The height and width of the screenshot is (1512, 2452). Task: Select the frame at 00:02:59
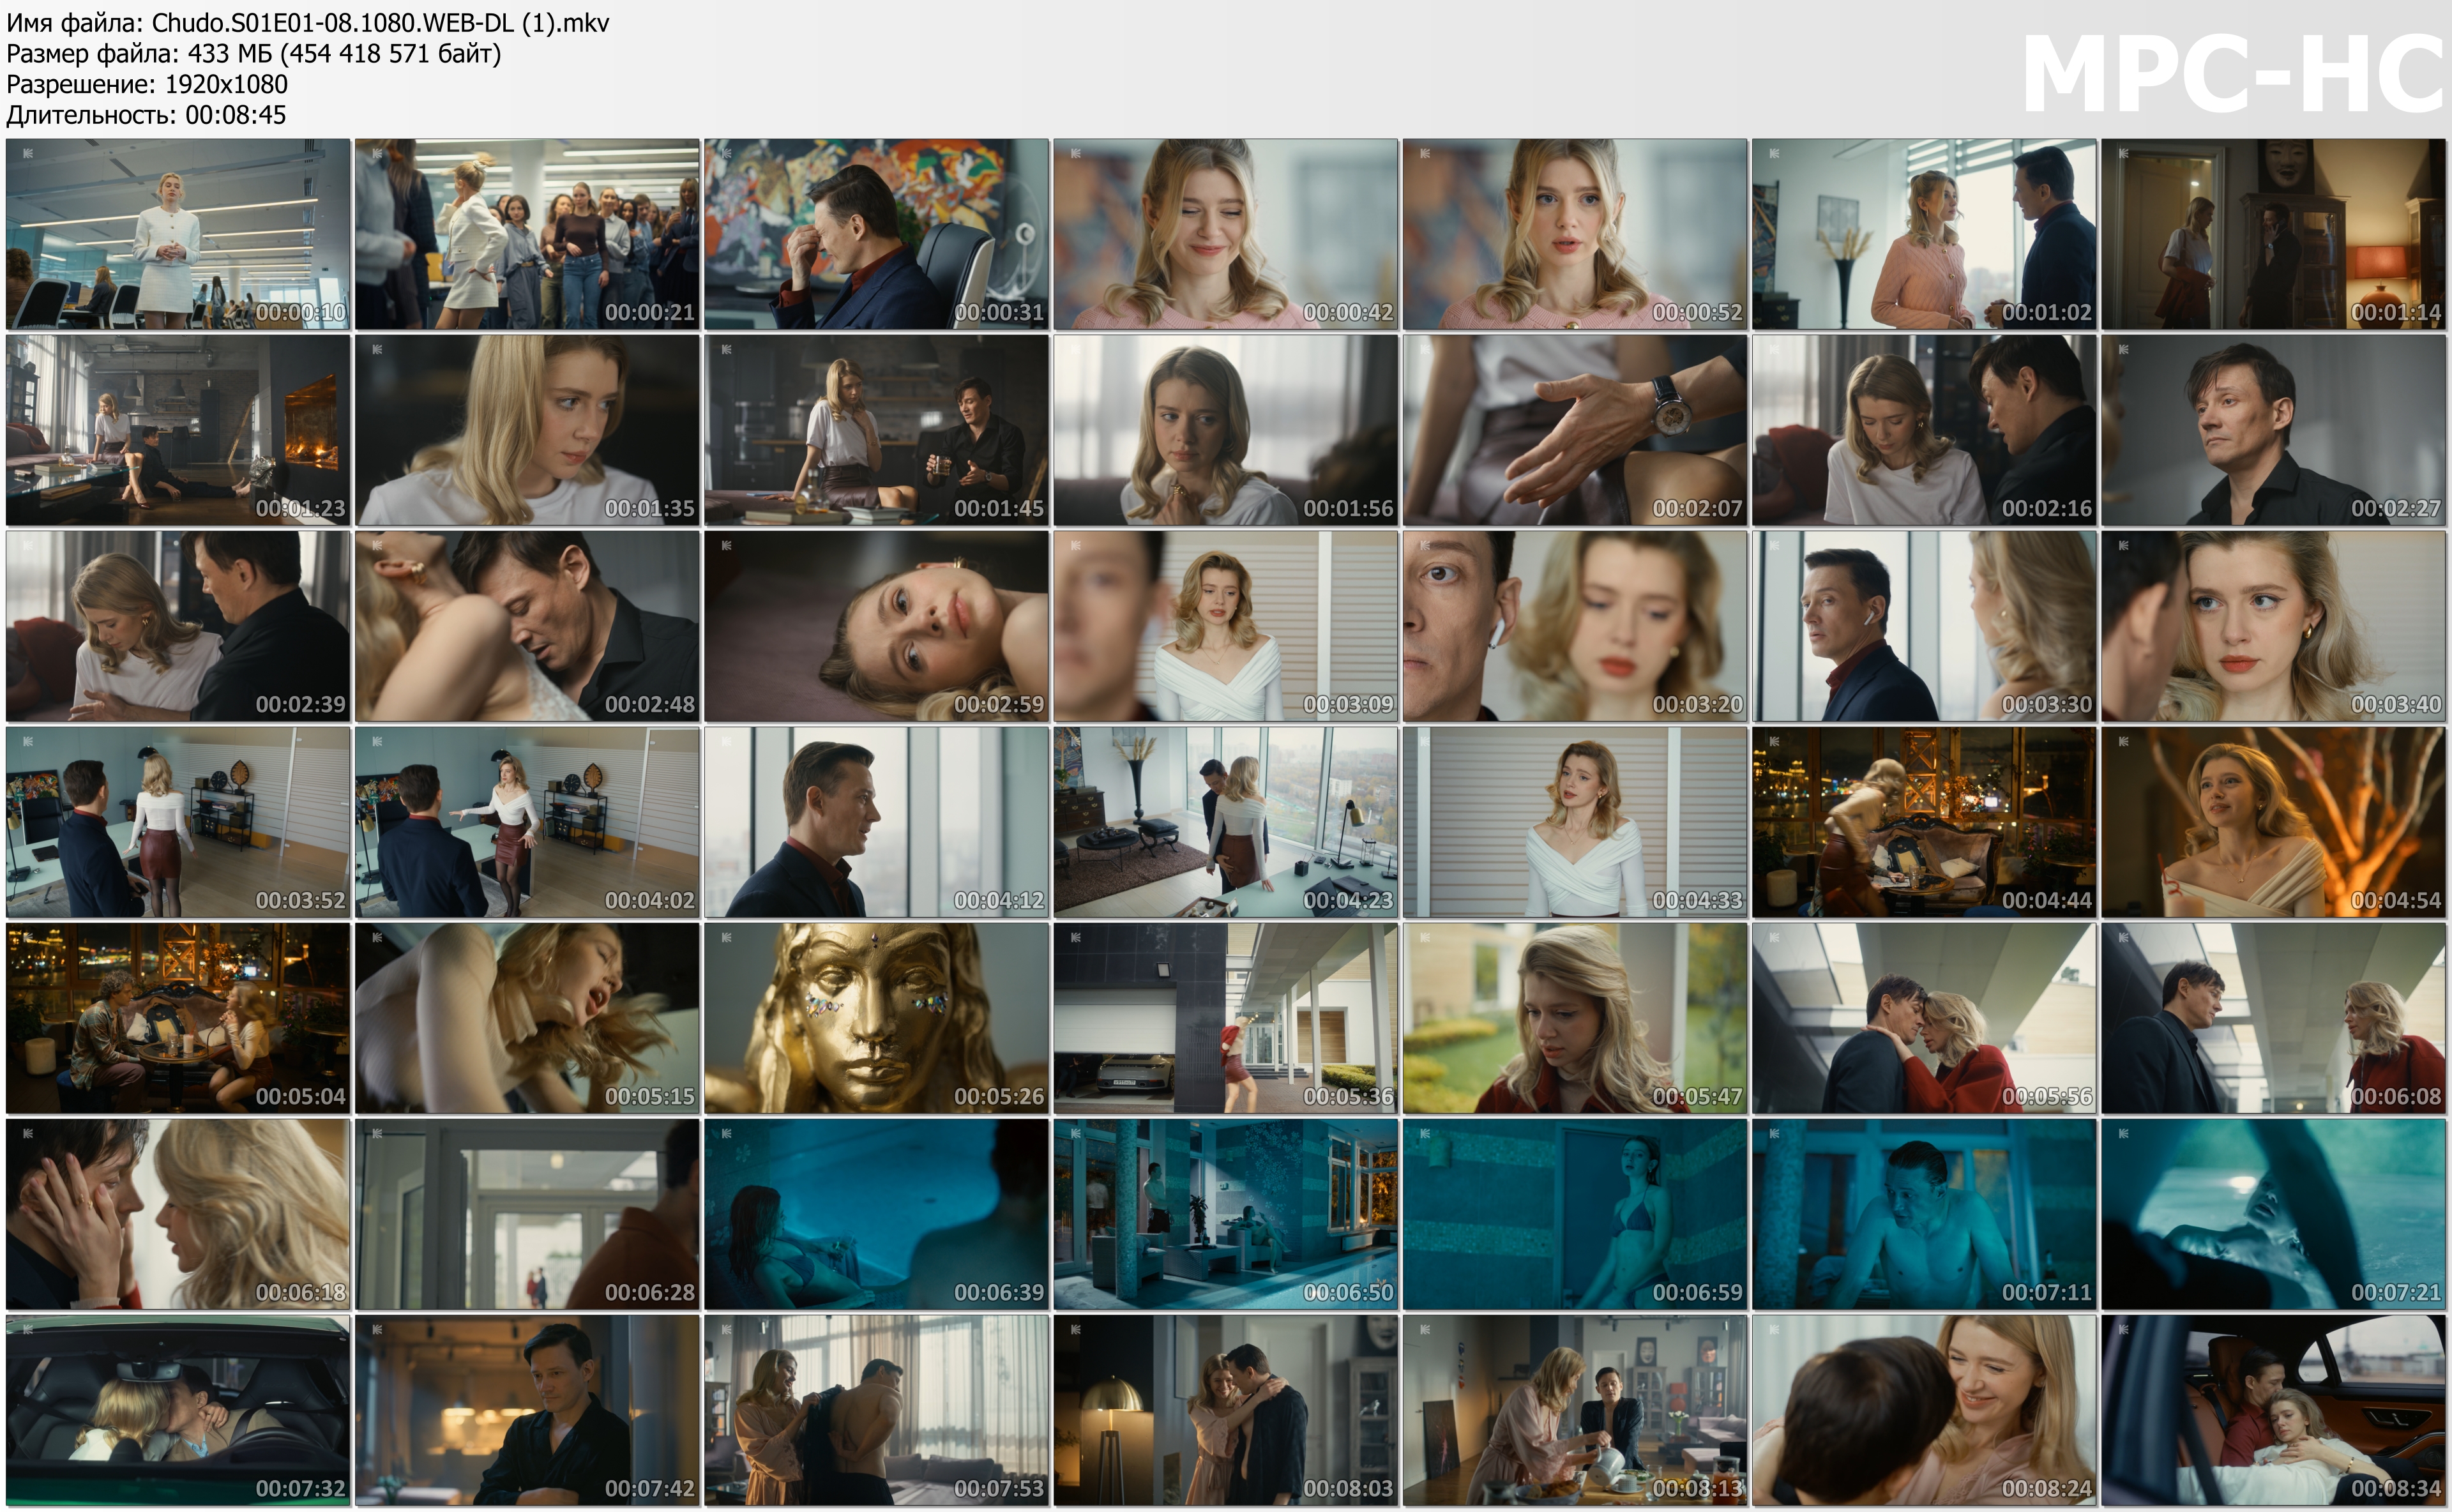[876, 626]
